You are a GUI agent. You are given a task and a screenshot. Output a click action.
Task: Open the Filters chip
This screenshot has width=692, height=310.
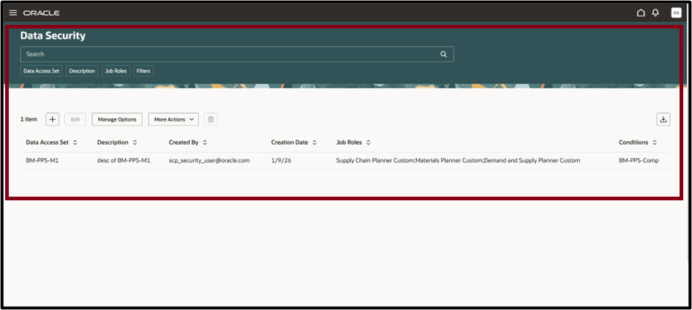pyautogui.click(x=143, y=71)
